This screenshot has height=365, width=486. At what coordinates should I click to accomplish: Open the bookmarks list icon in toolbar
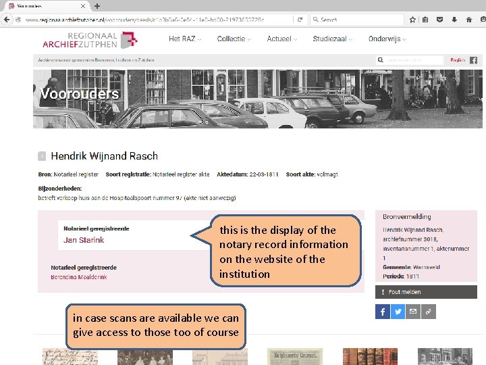pos(425,20)
